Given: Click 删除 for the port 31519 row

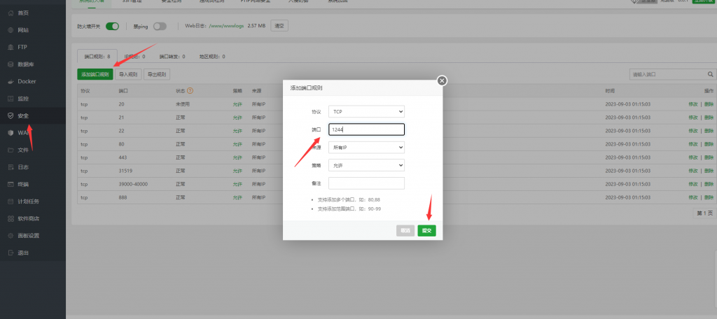Looking at the screenshot, I should (x=709, y=171).
